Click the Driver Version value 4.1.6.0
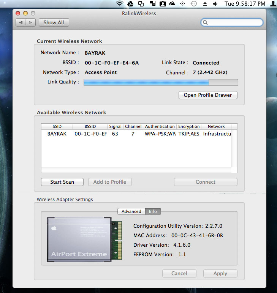Screen dimensions: 277x293 (182, 245)
